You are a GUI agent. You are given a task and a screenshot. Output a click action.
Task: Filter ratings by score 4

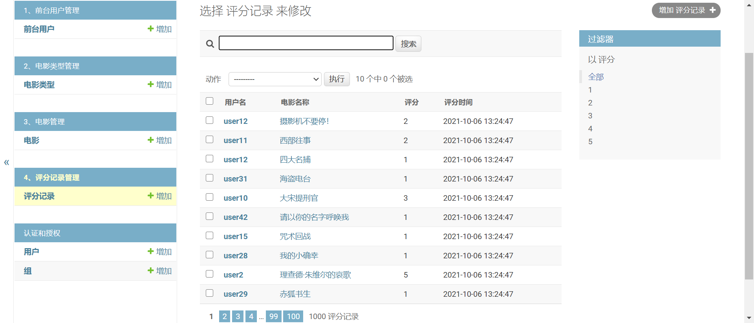(x=590, y=129)
